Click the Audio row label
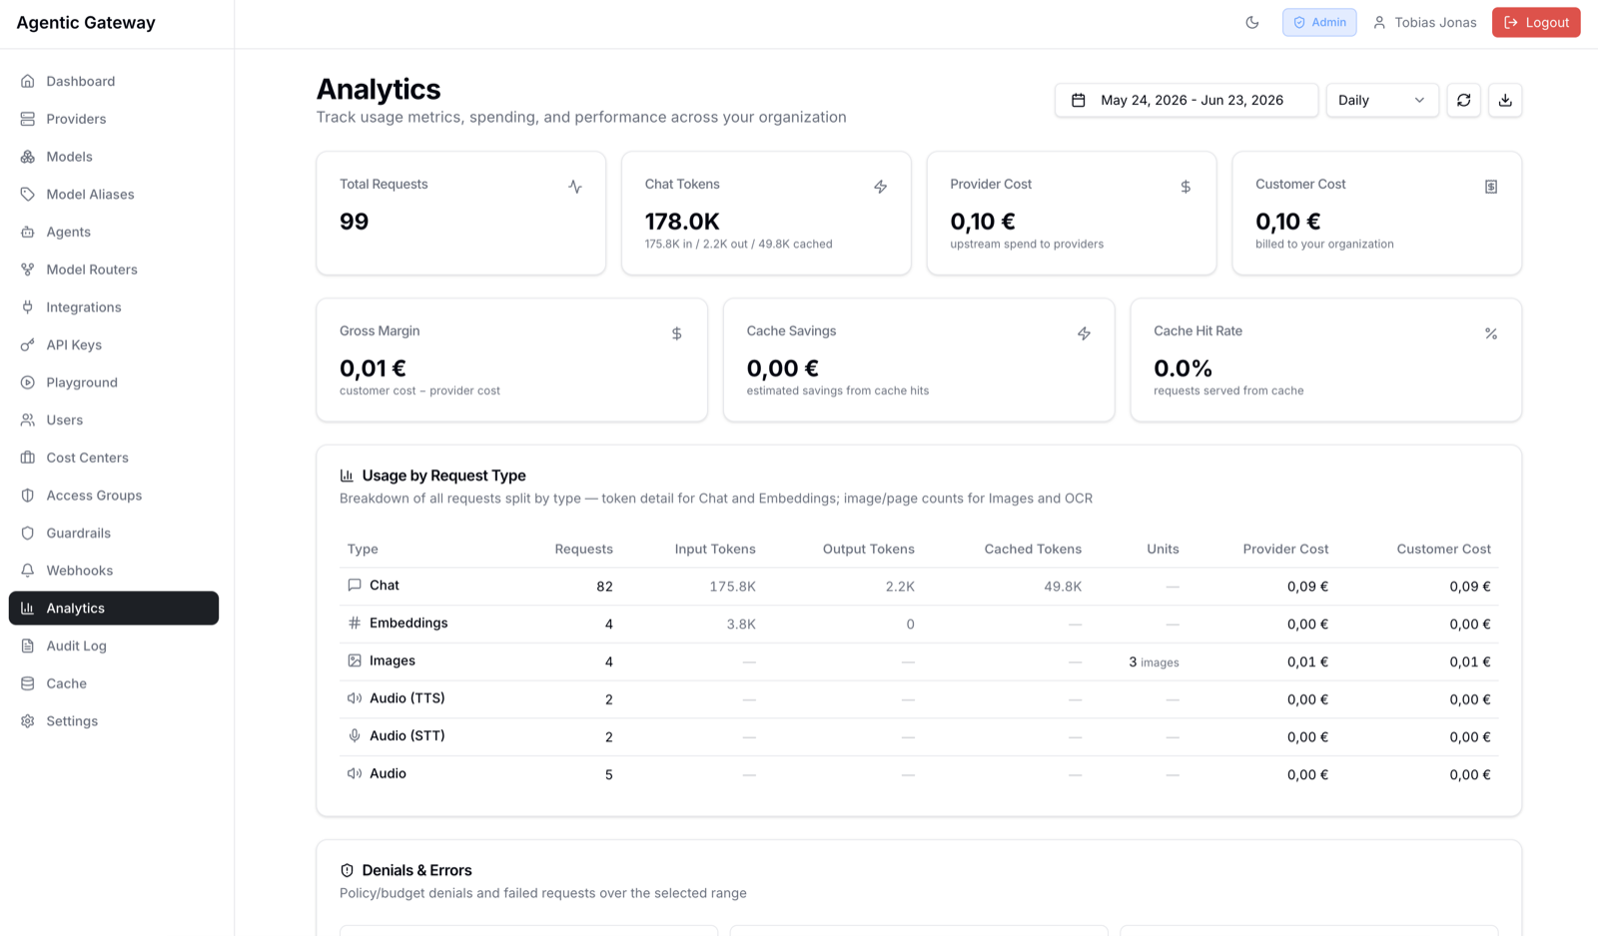The image size is (1598, 936). pos(388,773)
